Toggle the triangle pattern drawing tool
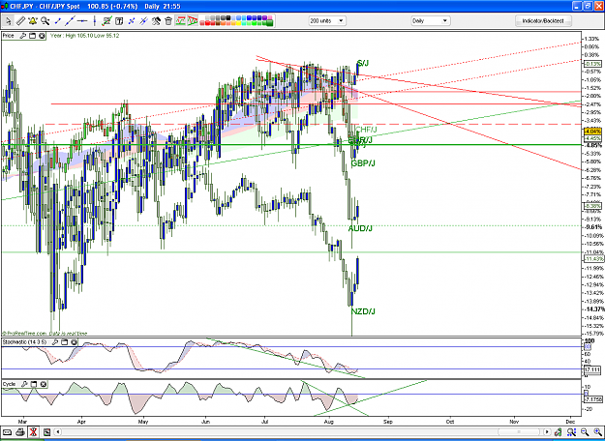This screenshot has width=605, height=441. (193, 21)
